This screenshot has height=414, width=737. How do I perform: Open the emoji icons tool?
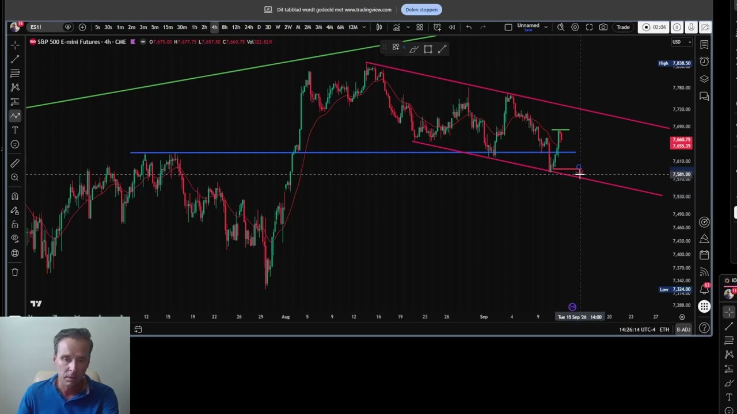pos(15,144)
